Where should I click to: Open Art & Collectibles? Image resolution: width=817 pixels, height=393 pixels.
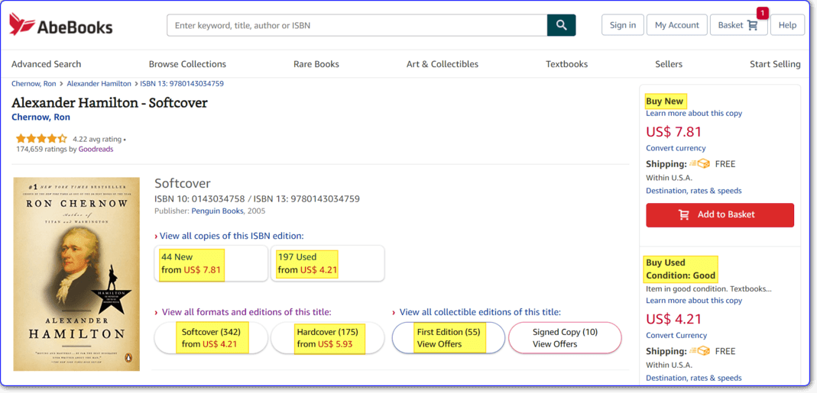[x=443, y=64]
